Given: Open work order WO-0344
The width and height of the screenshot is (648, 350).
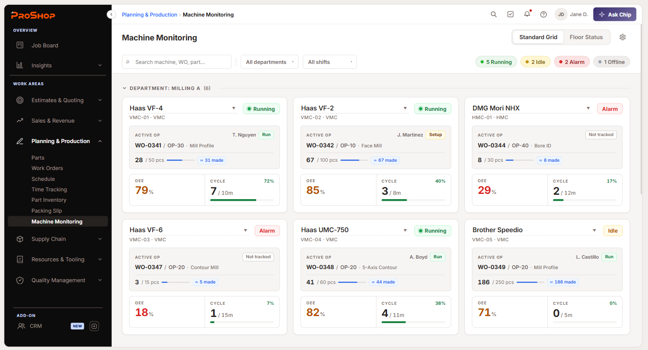Looking at the screenshot, I should tap(491, 146).
